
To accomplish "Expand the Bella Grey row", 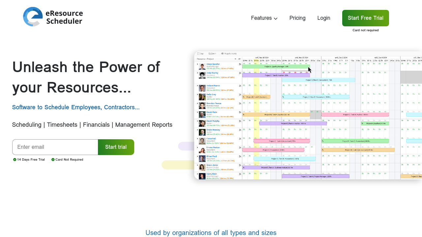I will (197, 94).
